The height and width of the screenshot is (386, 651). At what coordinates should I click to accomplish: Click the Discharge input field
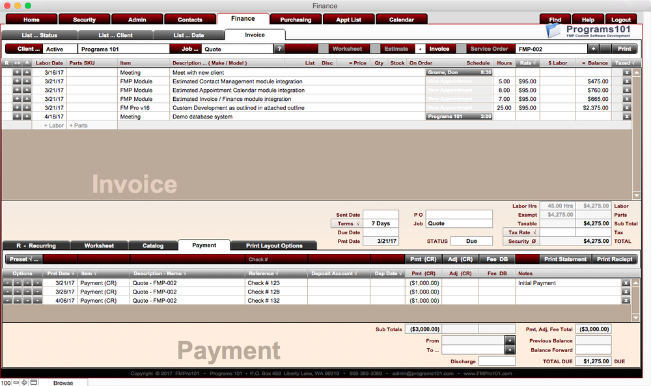(497, 361)
